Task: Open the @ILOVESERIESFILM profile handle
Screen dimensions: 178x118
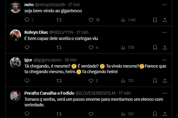Action: click(x=95, y=93)
